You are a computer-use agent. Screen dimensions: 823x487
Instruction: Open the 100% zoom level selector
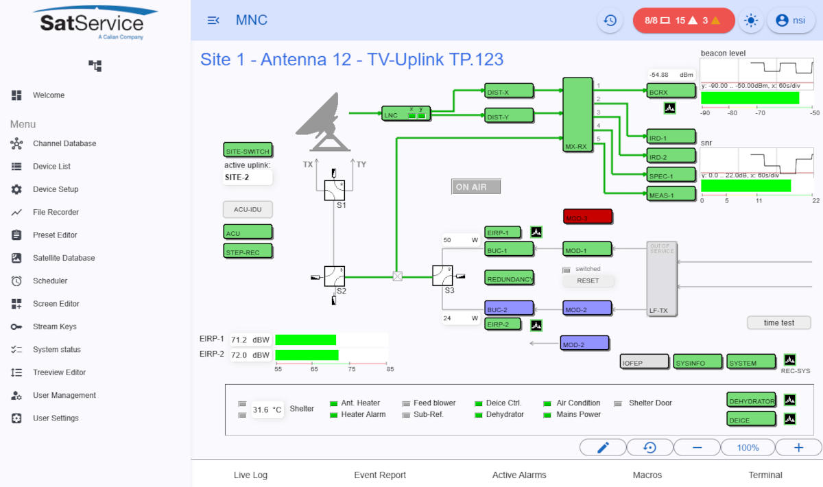[748, 447]
